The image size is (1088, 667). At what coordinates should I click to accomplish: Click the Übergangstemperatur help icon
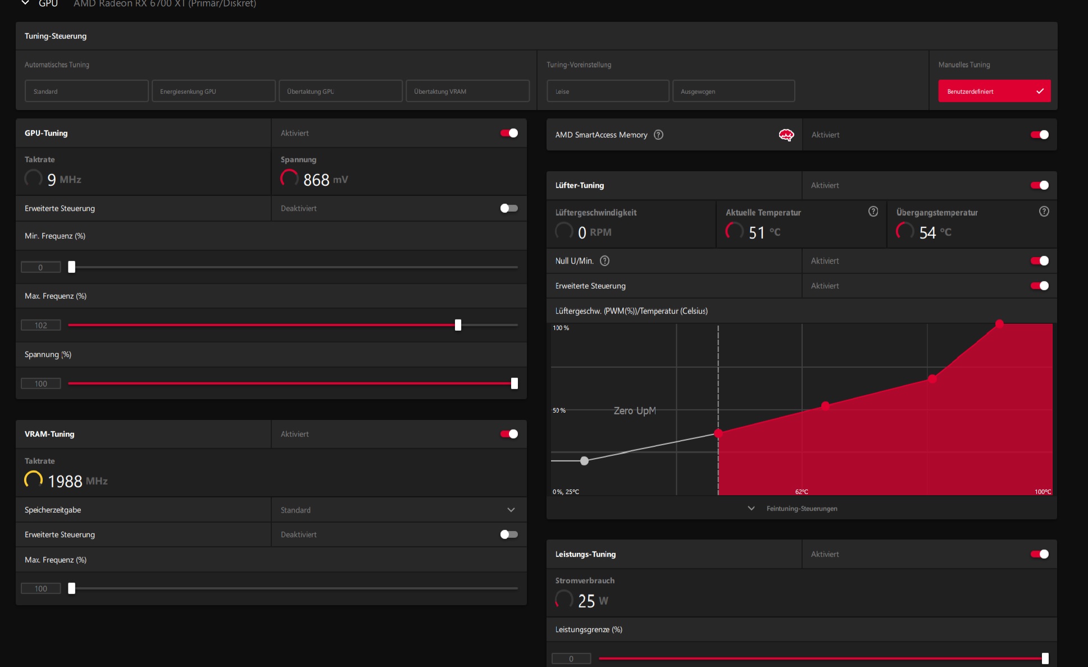pyautogui.click(x=1044, y=212)
